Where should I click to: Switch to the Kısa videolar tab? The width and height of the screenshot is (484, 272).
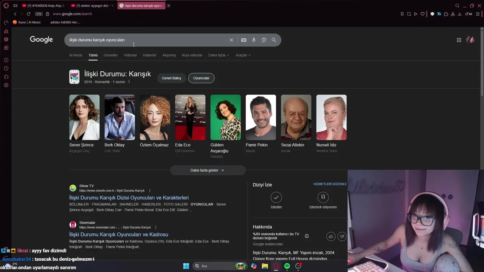click(192, 55)
